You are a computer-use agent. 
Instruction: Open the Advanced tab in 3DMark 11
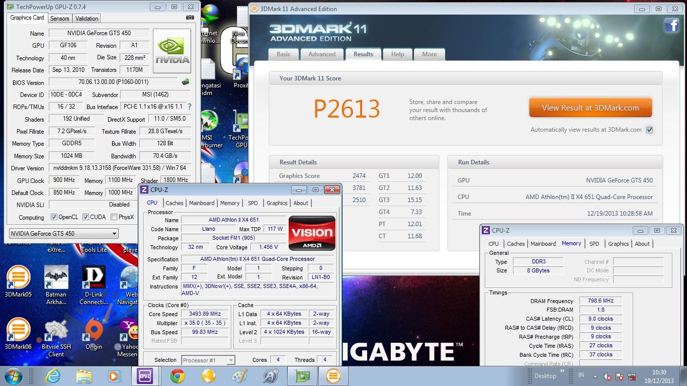(x=322, y=54)
